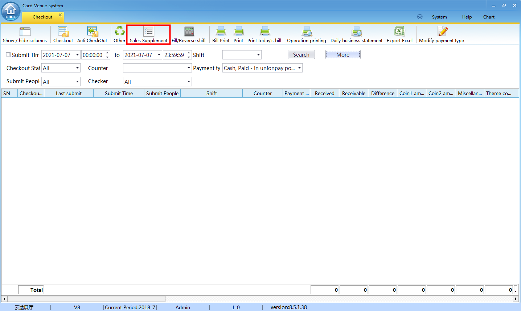Screen dimensions: 521x311
Task: Click the horizontal scrollbar thumb
Action: click(86, 299)
